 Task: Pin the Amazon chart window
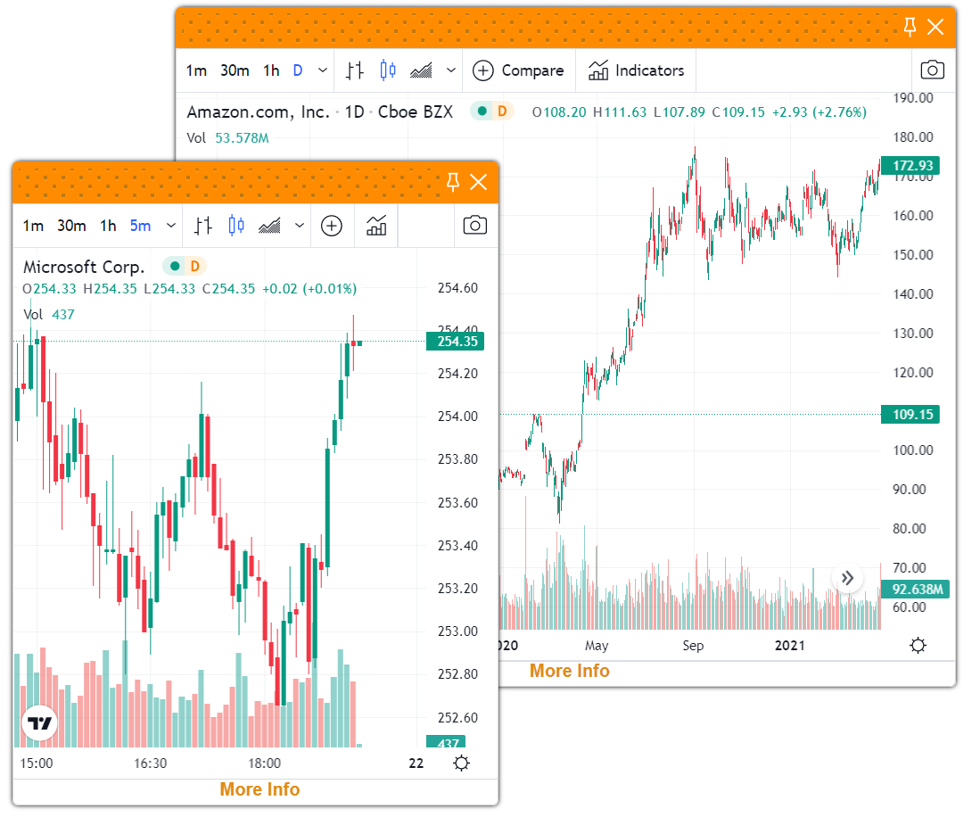click(910, 27)
